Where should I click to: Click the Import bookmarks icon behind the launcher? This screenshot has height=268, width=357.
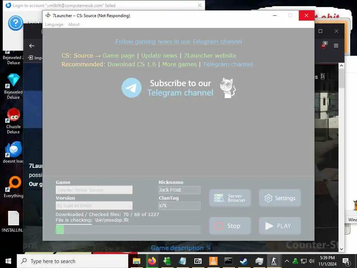[x=30, y=58]
